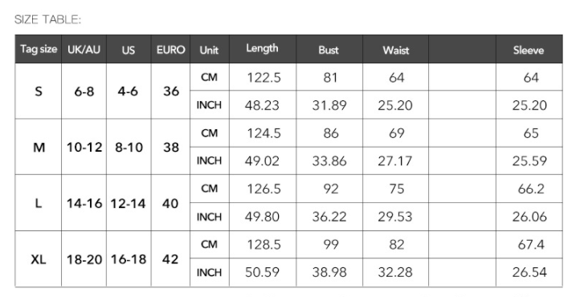Click the Tag size column header

coord(39,49)
